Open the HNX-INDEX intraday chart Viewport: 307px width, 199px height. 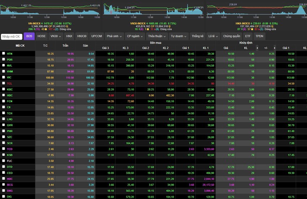click(257, 9)
